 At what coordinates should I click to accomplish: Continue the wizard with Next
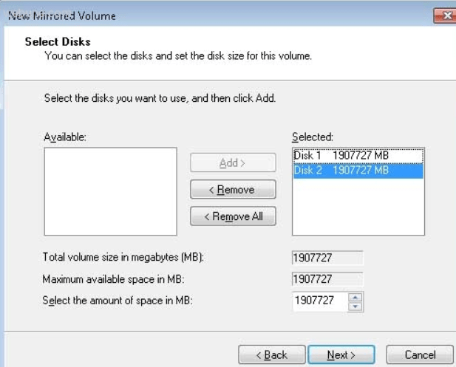(x=341, y=354)
